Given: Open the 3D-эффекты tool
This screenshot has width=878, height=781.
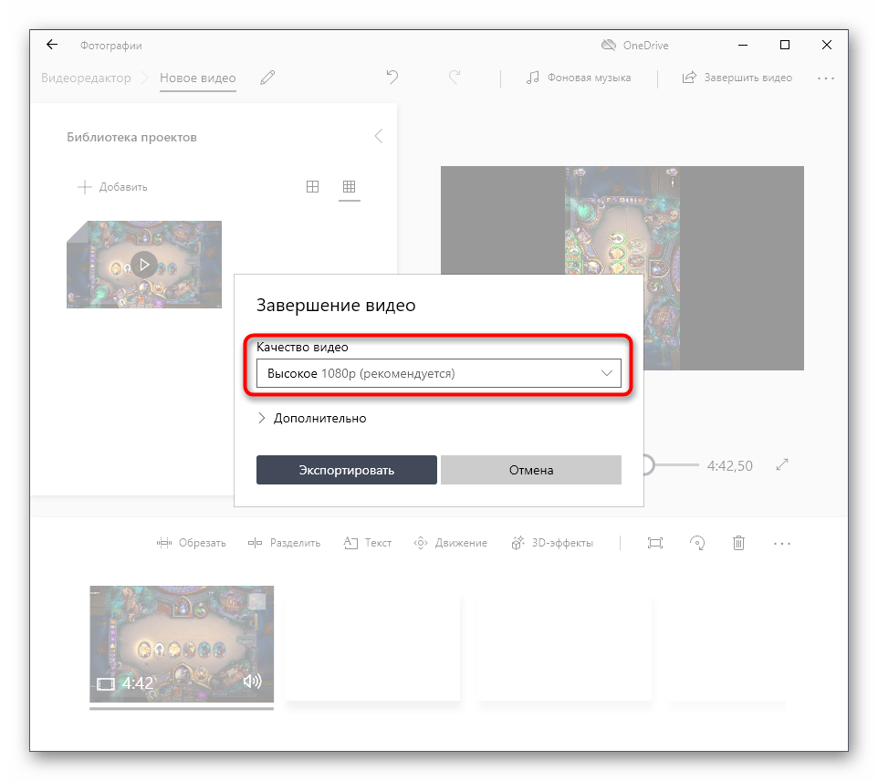Looking at the screenshot, I should [552, 543].
